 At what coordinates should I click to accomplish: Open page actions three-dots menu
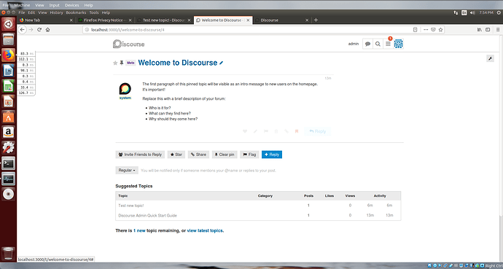click(x=426, y=29)
